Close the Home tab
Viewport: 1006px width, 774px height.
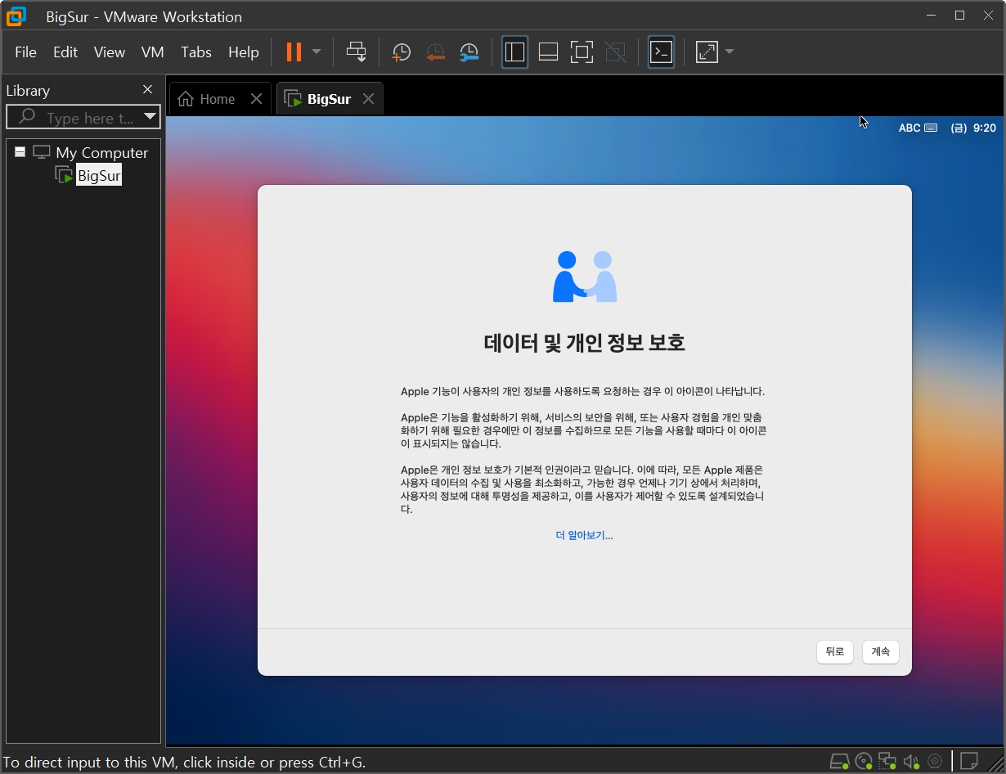point(256,99)
